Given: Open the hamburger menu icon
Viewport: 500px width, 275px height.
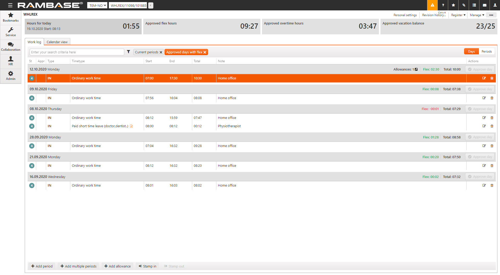Looking at the screenshot, I should coord(10,5).
